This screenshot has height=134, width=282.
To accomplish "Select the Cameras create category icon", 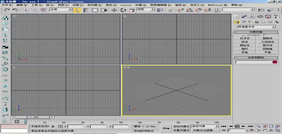I will pyautogui.click(x=257, y=22).
